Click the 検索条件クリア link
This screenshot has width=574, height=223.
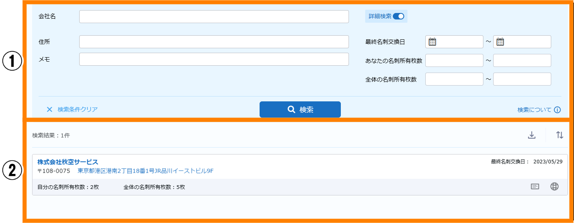(x=78, y=109)
